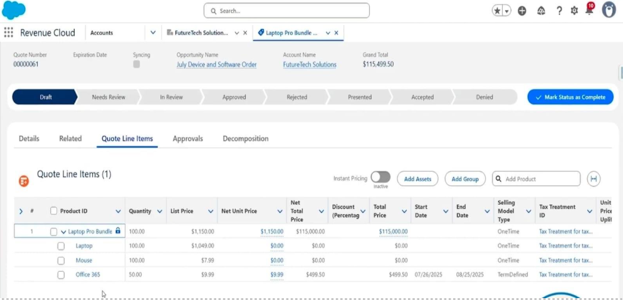Open the Setup gear icon
Viewport: 623px width, 300px height.
pyautogui.click(x=574, y=11)
